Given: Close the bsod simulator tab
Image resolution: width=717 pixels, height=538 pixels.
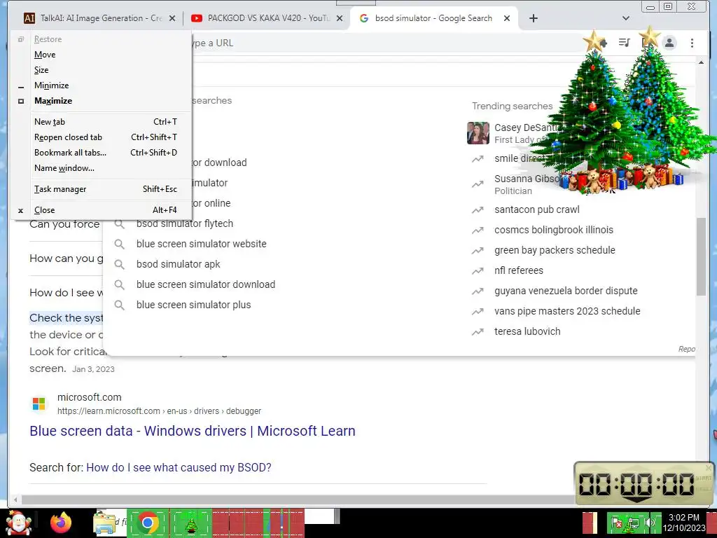Looking at the screenshot, I should pyautogui.click(x=507, y=18).
